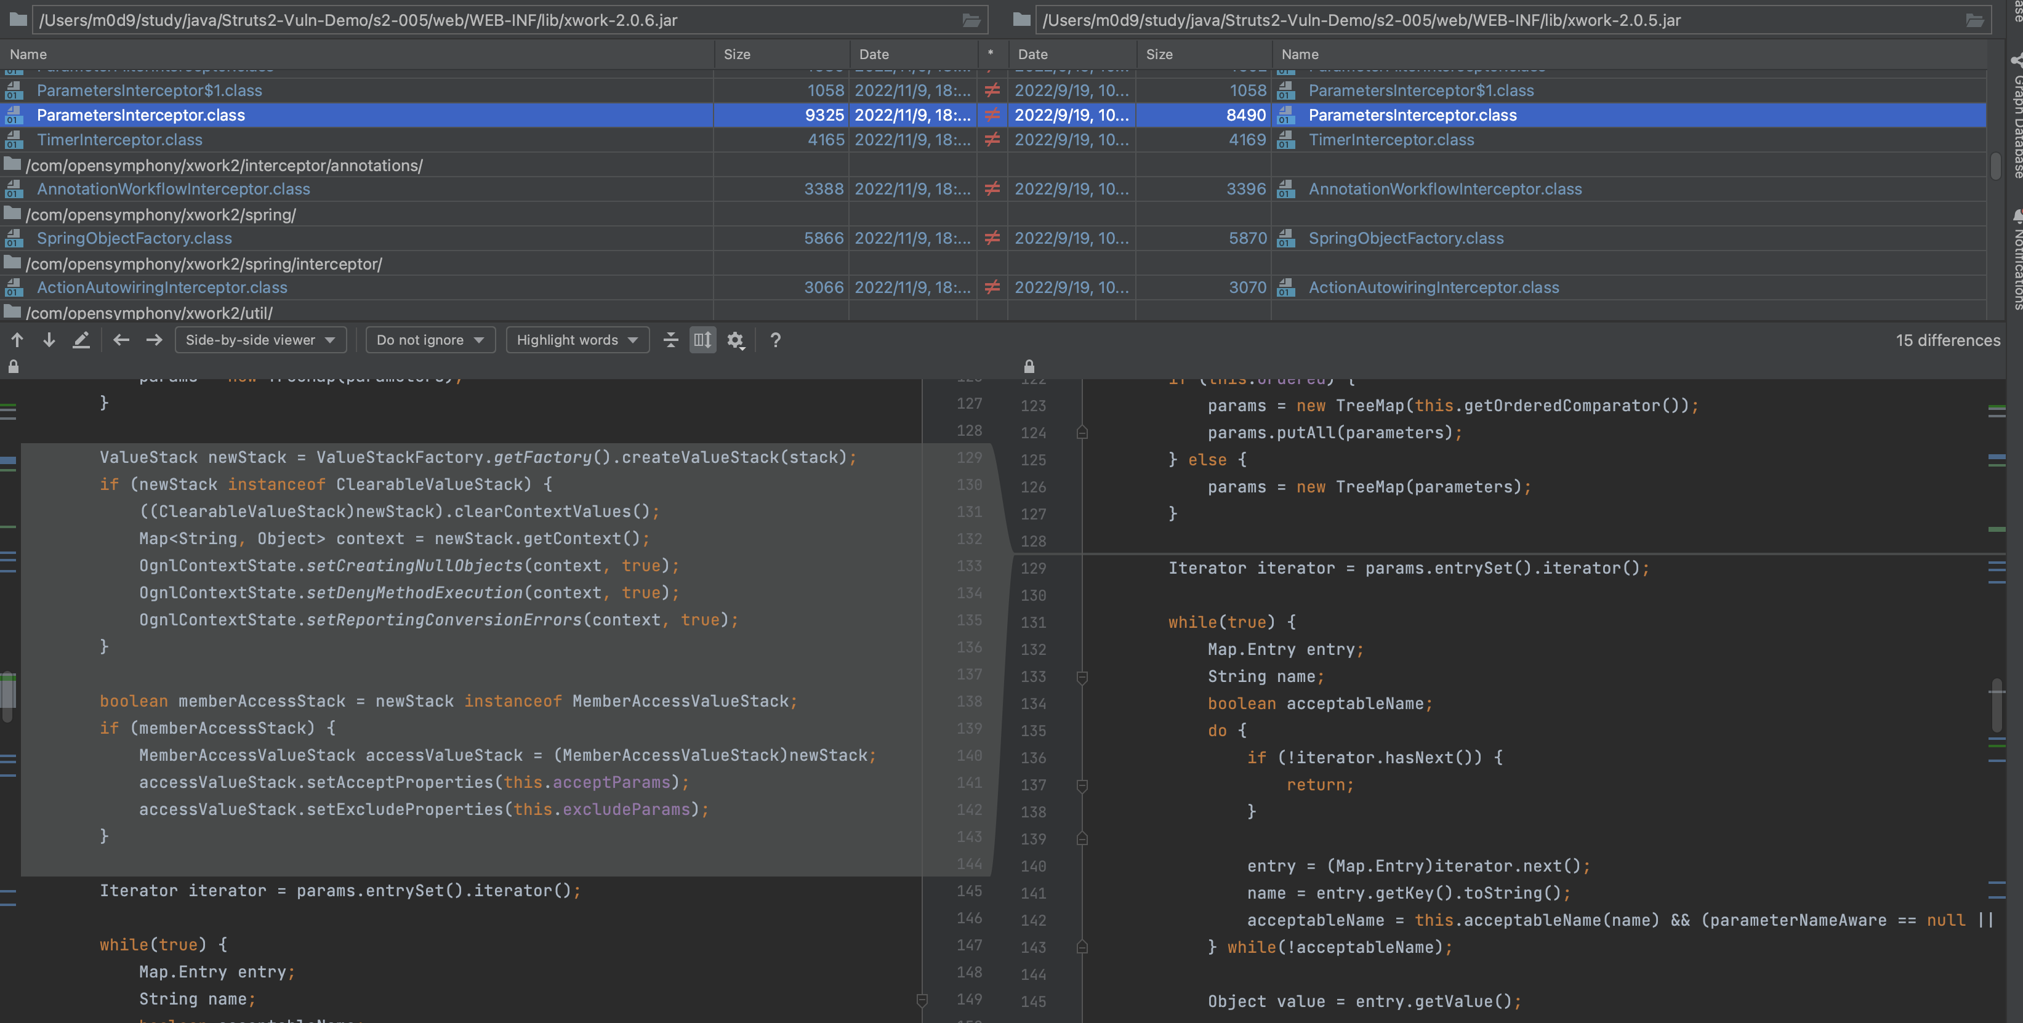Click left editor vertical scrollbar thumb
The width and height of the screenshot is (2023, 1023).
point(8,697)
